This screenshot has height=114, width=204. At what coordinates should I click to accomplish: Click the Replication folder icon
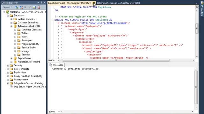11,73
